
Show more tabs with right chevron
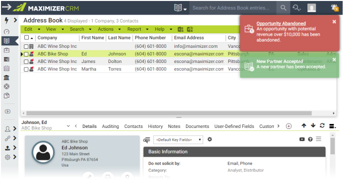point(278,126)
